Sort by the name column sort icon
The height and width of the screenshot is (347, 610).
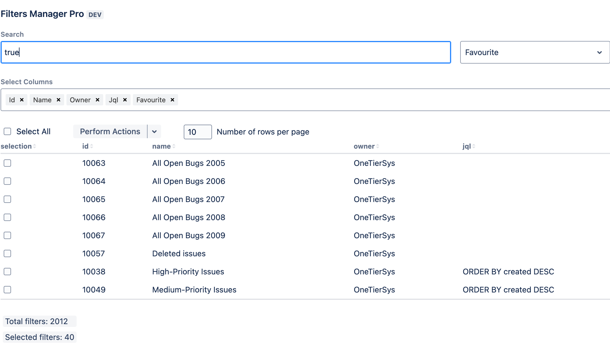point(174,146)
